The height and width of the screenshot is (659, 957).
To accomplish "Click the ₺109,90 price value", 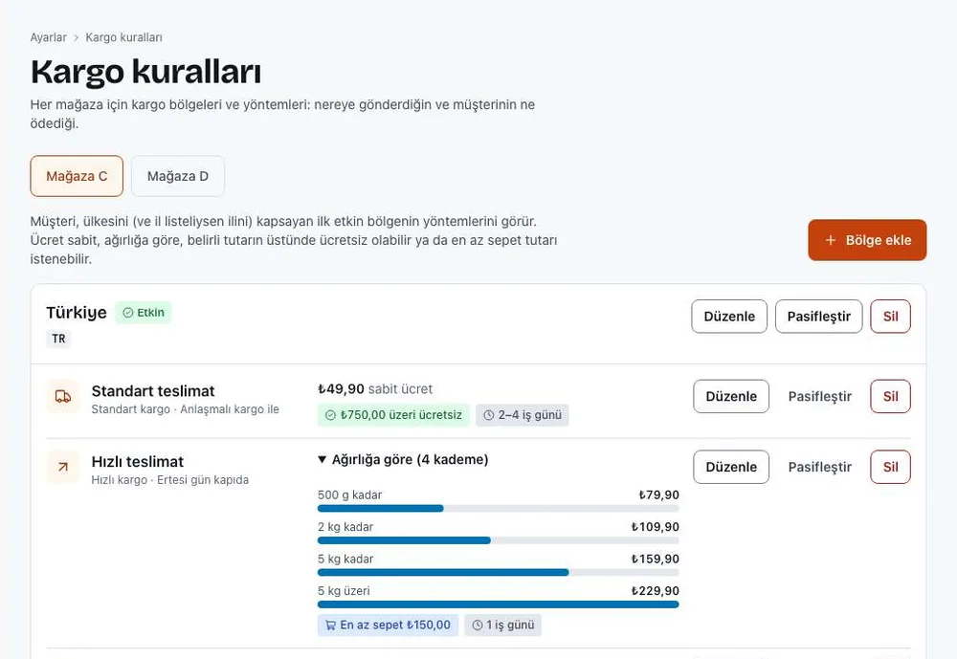I will tap(656, 527).
